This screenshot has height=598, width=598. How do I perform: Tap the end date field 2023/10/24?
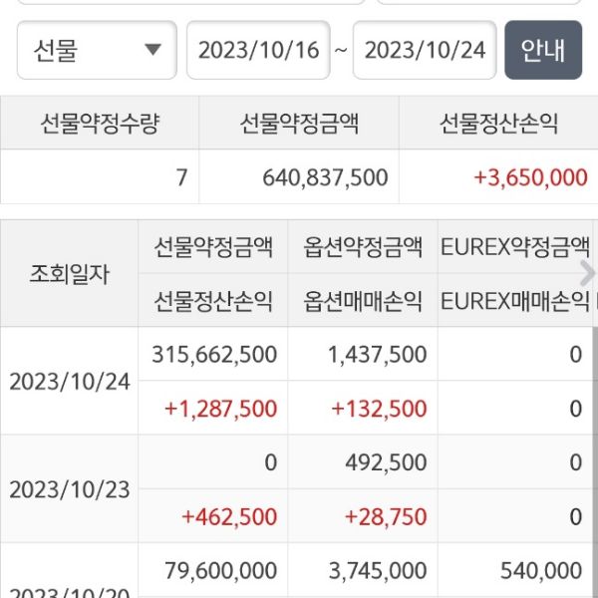425,50
